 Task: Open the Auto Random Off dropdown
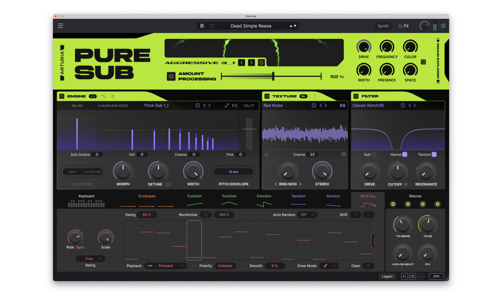point(307,215)
